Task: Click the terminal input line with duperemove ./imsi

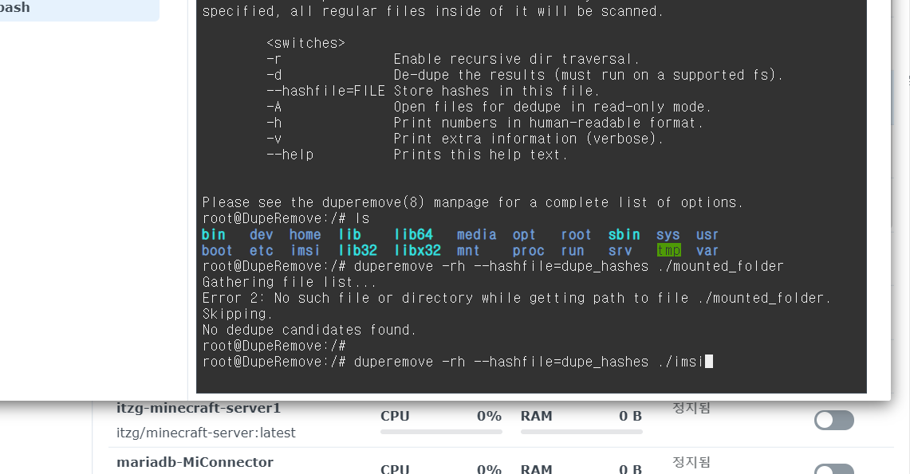Action: 457,362
